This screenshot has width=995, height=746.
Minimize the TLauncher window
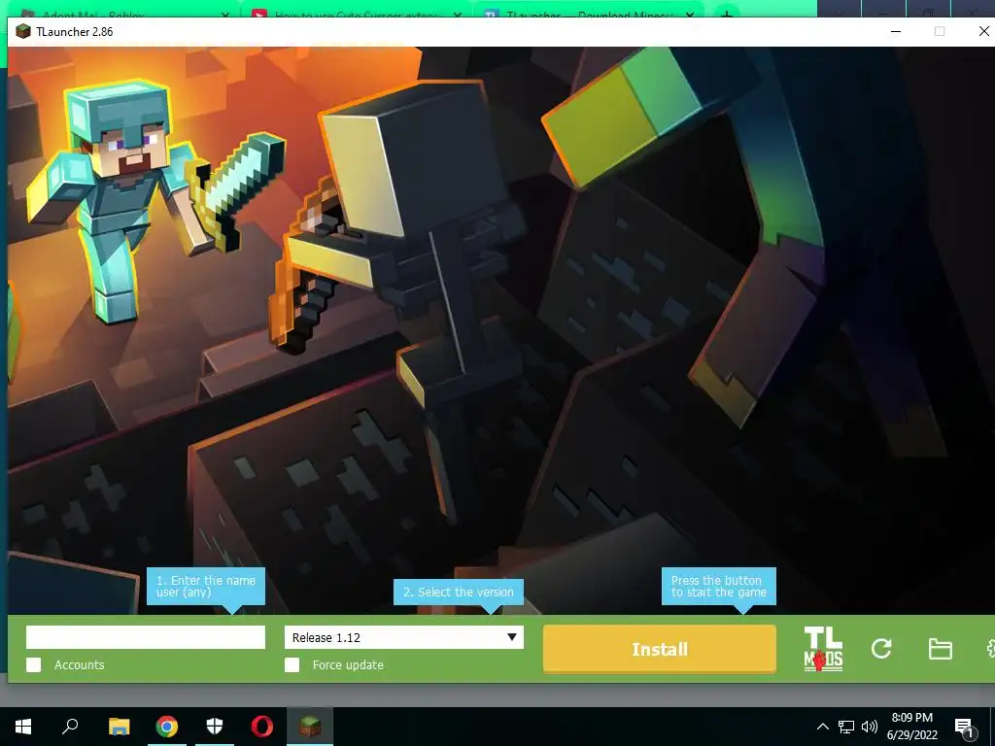[x=895, y=31]
